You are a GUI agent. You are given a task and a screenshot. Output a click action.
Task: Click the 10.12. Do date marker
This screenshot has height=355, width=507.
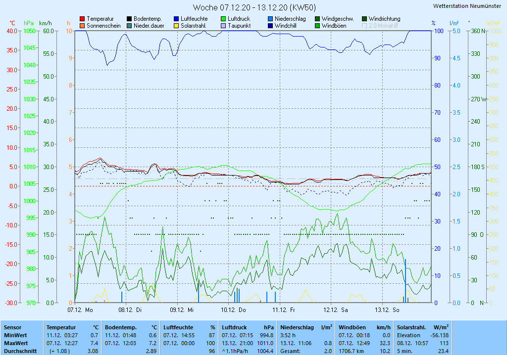point(233,310)
